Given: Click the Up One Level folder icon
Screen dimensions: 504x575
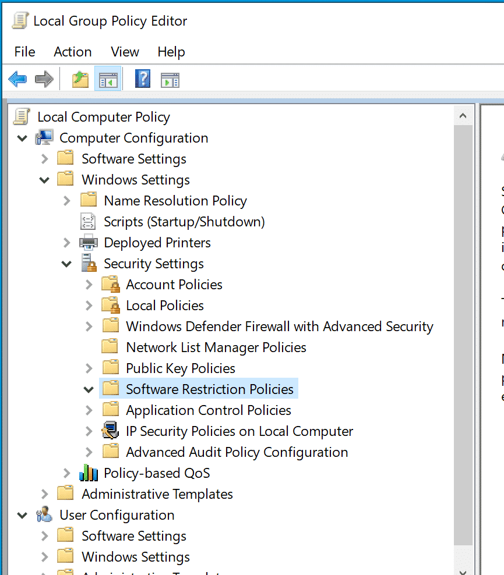Looking at the screenshot, I should [80, 79].
